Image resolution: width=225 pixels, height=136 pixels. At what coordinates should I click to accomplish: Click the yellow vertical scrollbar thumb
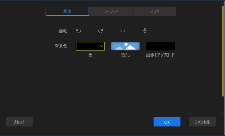point(223,51)
